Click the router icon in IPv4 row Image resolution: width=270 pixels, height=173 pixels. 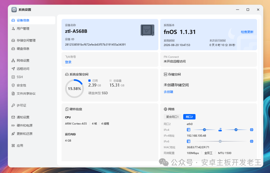tap(220, 130)
